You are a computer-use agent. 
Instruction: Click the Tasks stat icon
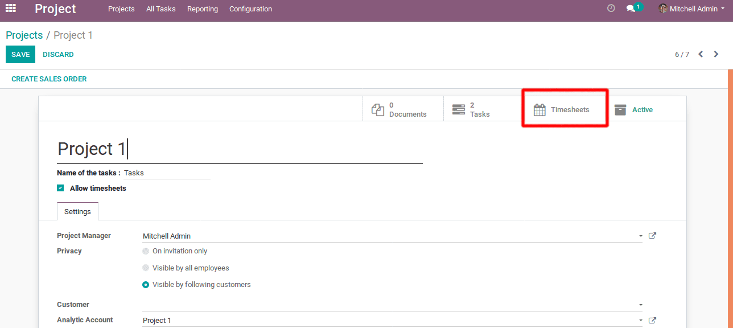[x=459, y=109]
